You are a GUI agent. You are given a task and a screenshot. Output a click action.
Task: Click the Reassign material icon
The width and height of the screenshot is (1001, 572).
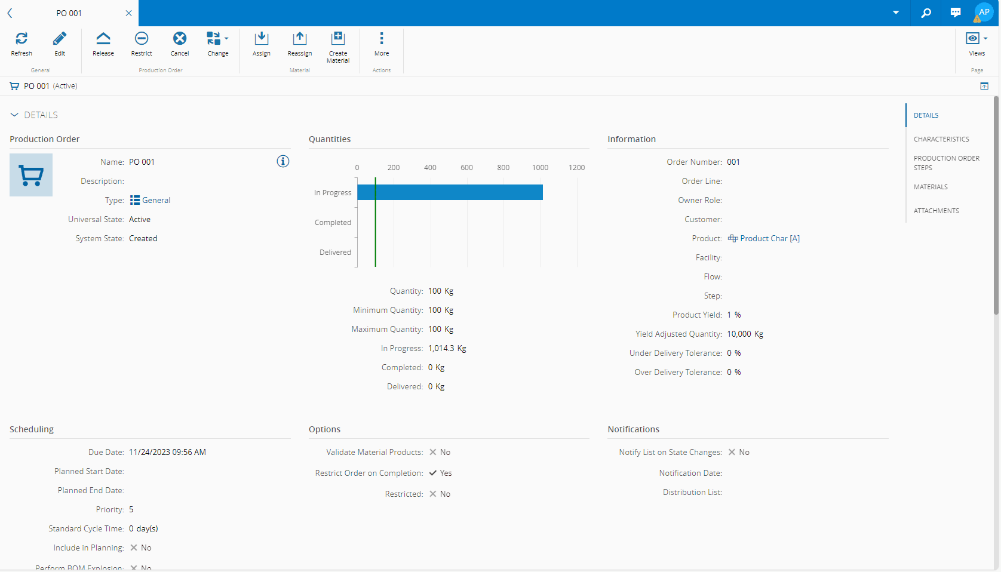point(299,39)
